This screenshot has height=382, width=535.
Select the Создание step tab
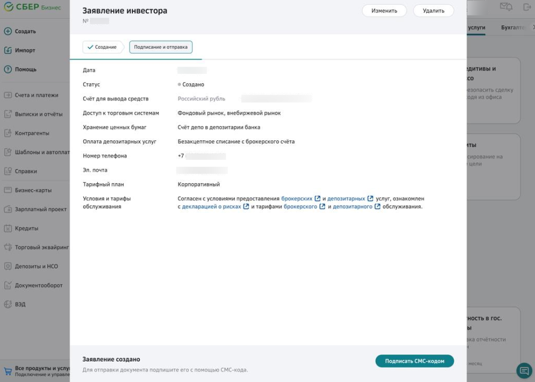[102, 47]
